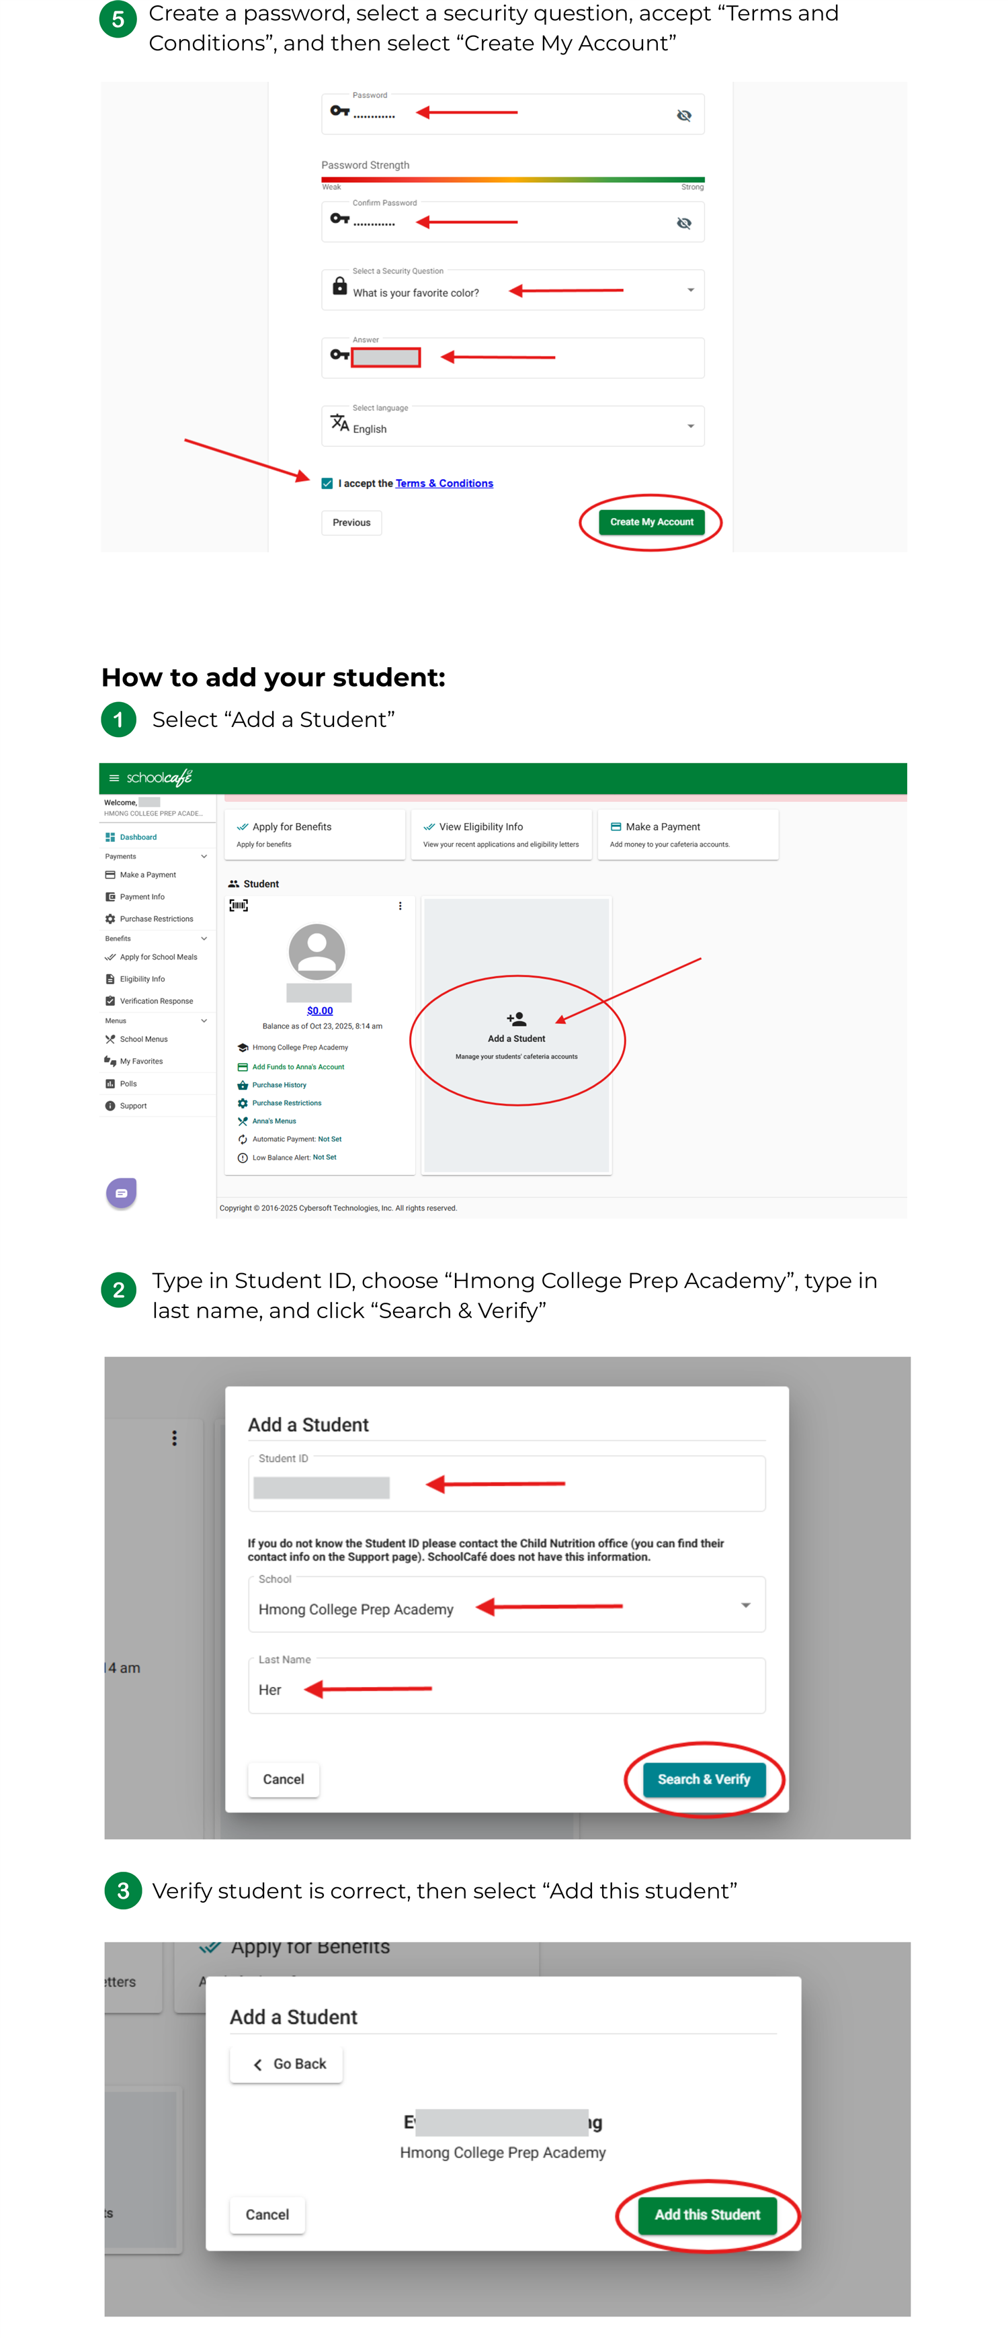Uncheck the accept Terms & Conditions checkbox
The width and height of the screenshot is (1008, 2338).
coord(327,484)
